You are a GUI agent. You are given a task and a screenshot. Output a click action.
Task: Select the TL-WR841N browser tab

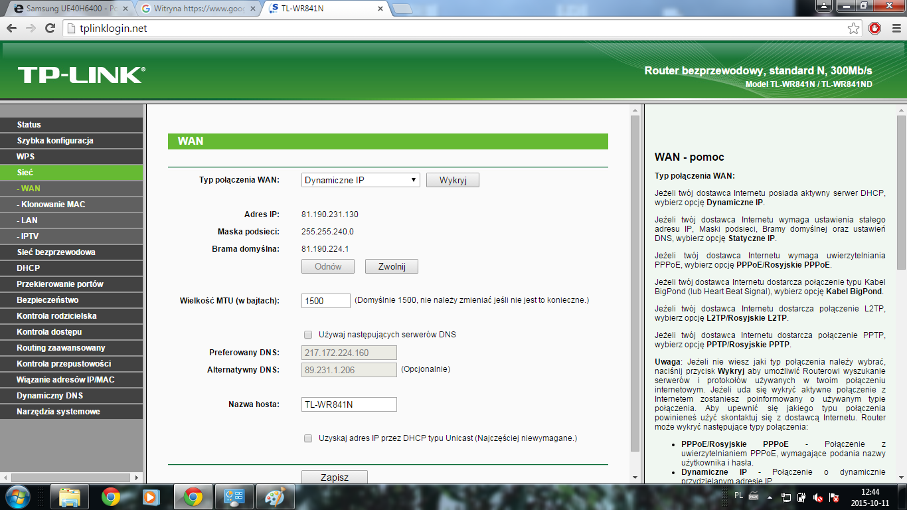click(325, 9)
